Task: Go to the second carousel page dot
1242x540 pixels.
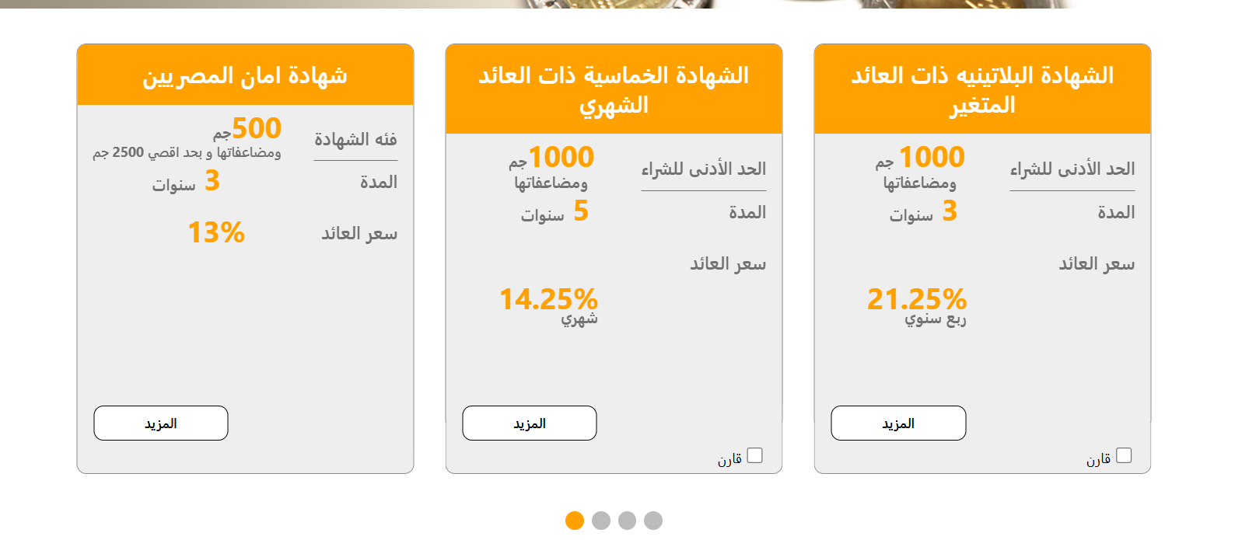Action: 601,521
